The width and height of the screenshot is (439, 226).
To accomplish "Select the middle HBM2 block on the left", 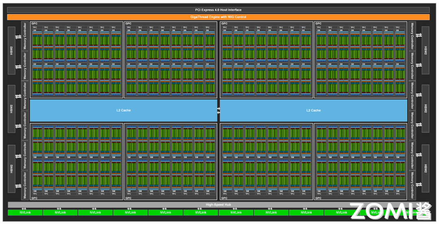I will click(x=11, y=109).
